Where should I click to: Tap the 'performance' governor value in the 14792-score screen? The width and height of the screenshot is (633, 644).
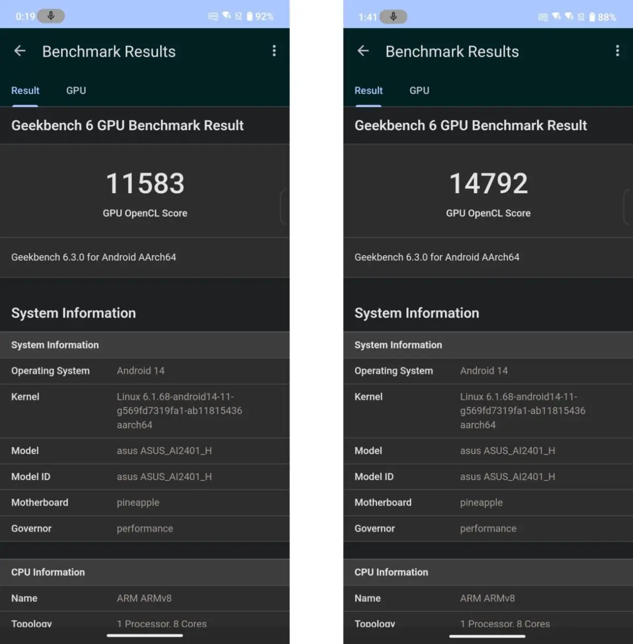pos(488,529)
